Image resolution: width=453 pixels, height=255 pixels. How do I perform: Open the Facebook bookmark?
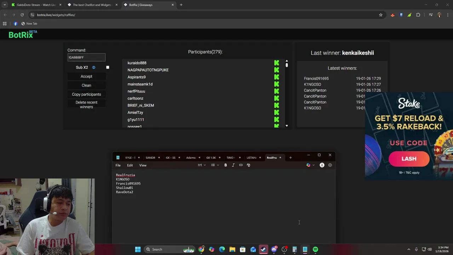click(16, 24)
